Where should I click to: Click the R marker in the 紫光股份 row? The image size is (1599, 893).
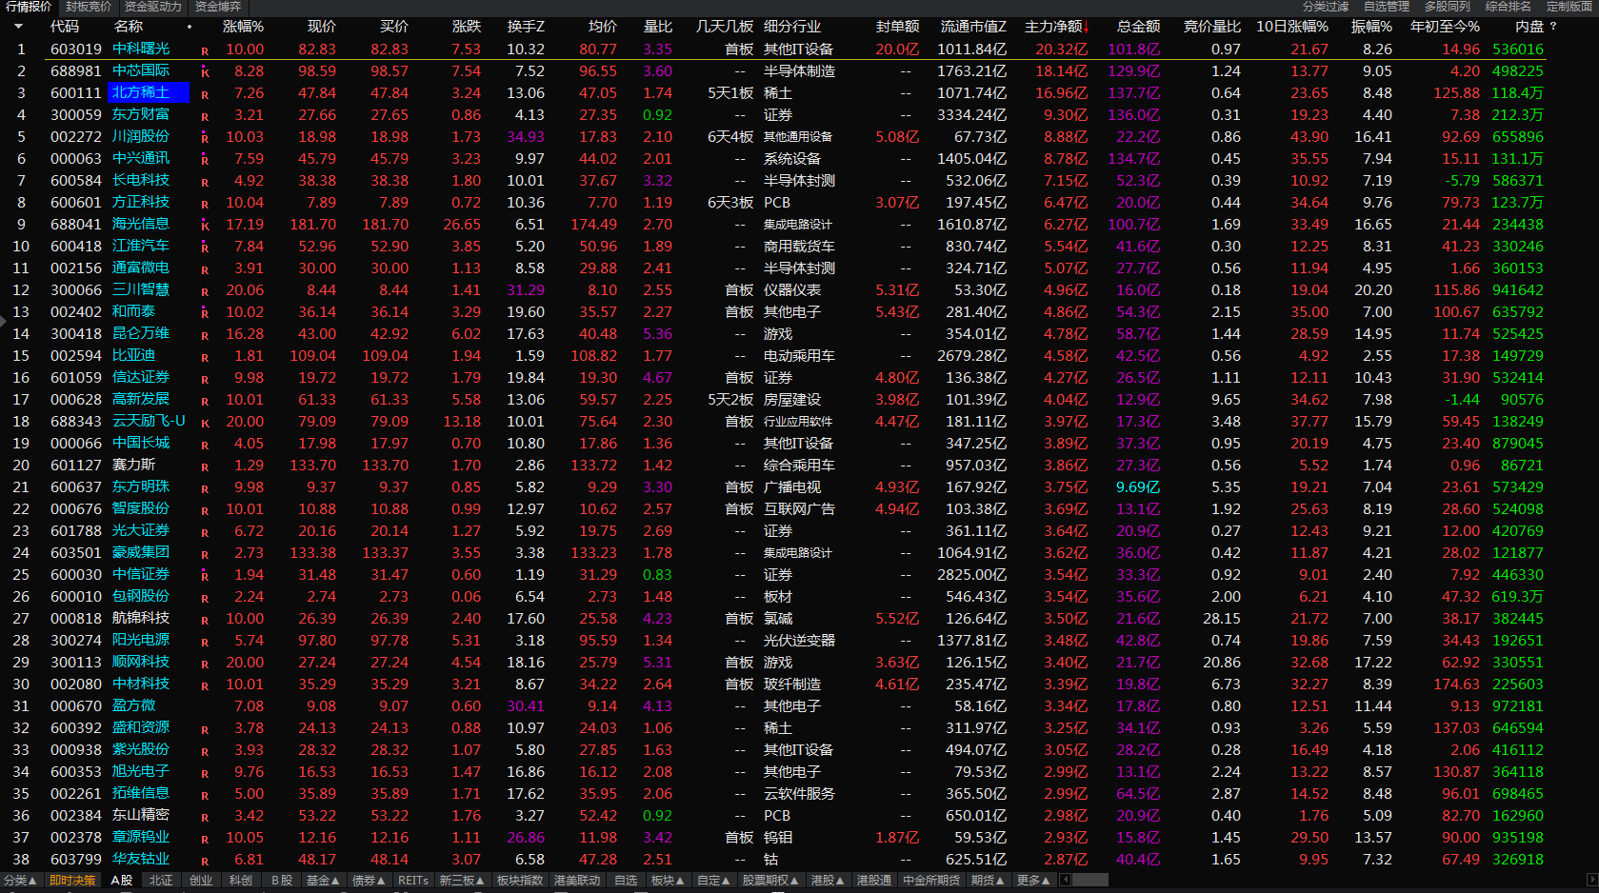[205, 751]
